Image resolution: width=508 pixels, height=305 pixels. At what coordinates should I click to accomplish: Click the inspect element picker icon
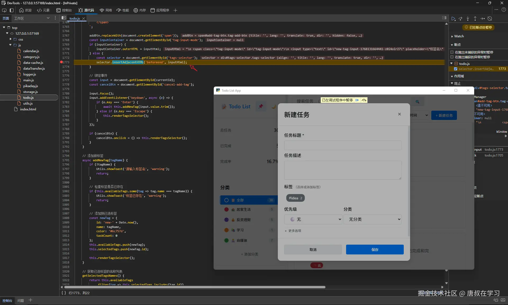(4, 10)
